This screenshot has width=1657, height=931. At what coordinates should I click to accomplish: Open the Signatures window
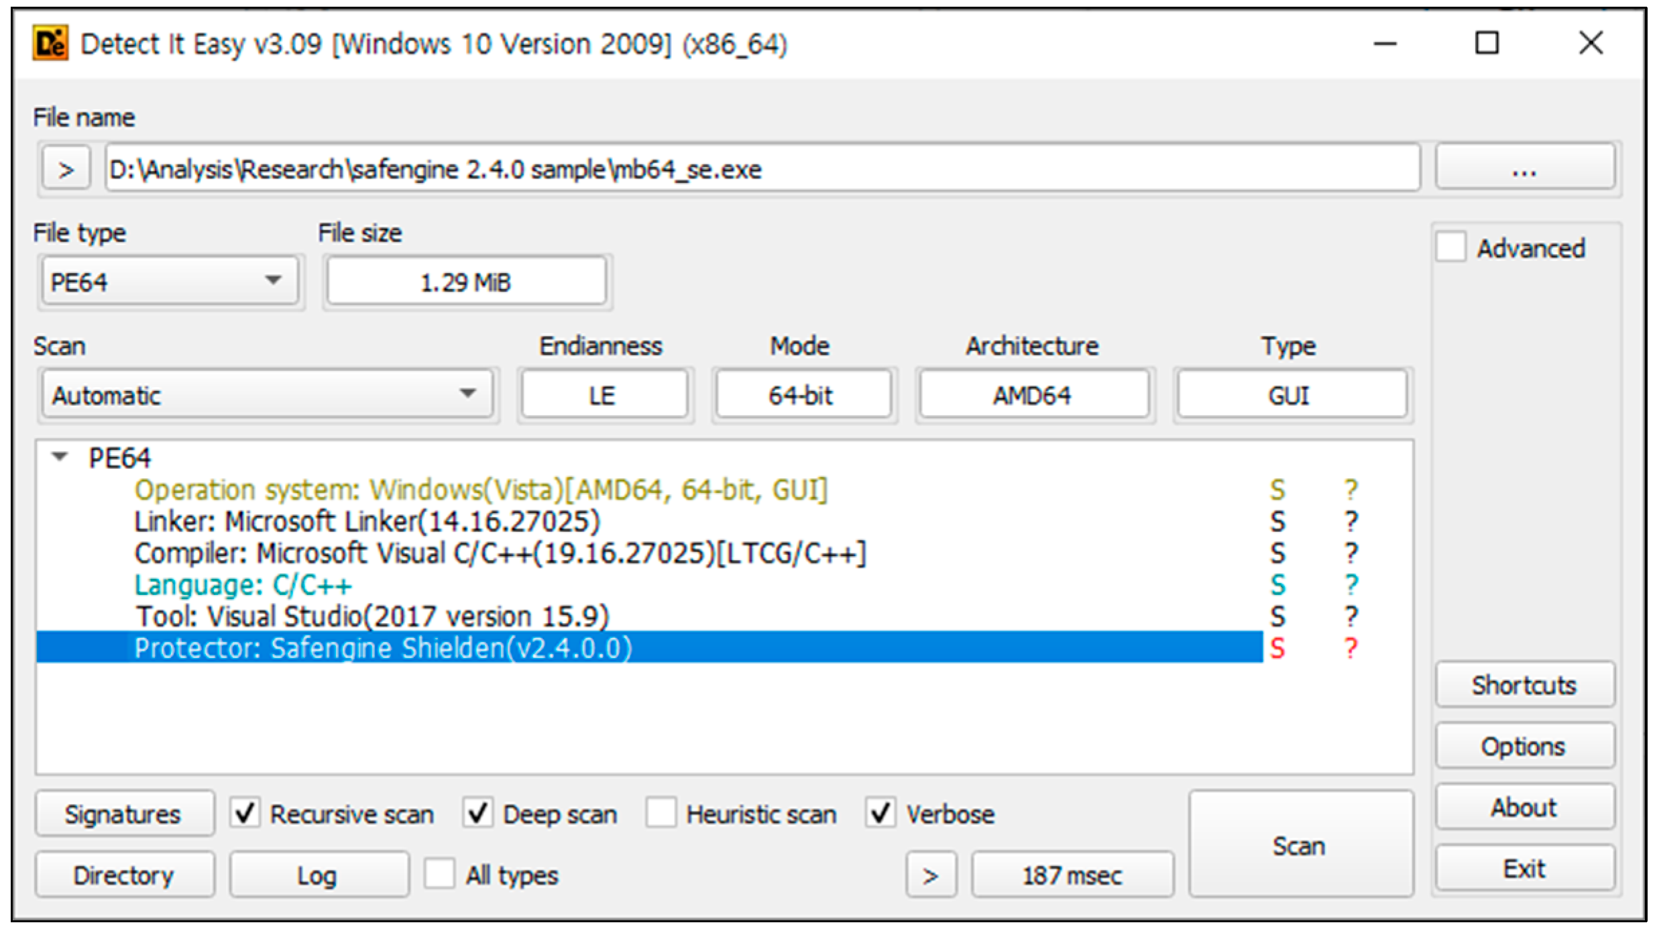(x=124, y=814)
